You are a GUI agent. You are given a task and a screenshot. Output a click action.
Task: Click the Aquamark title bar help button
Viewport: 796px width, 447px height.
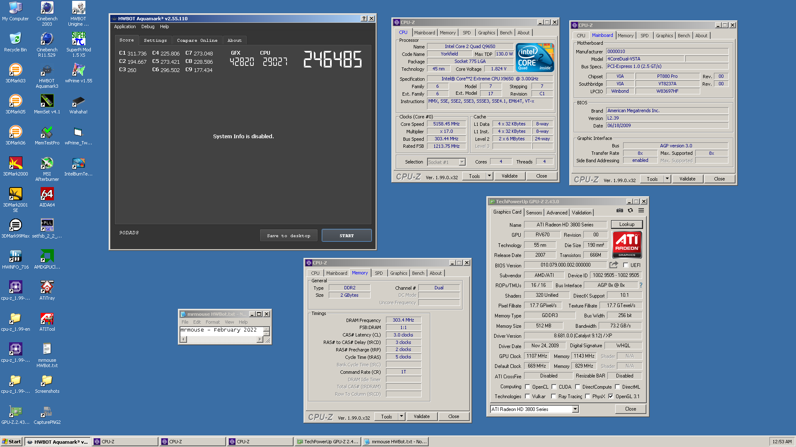pyautogui.click(x=364, y=19)
